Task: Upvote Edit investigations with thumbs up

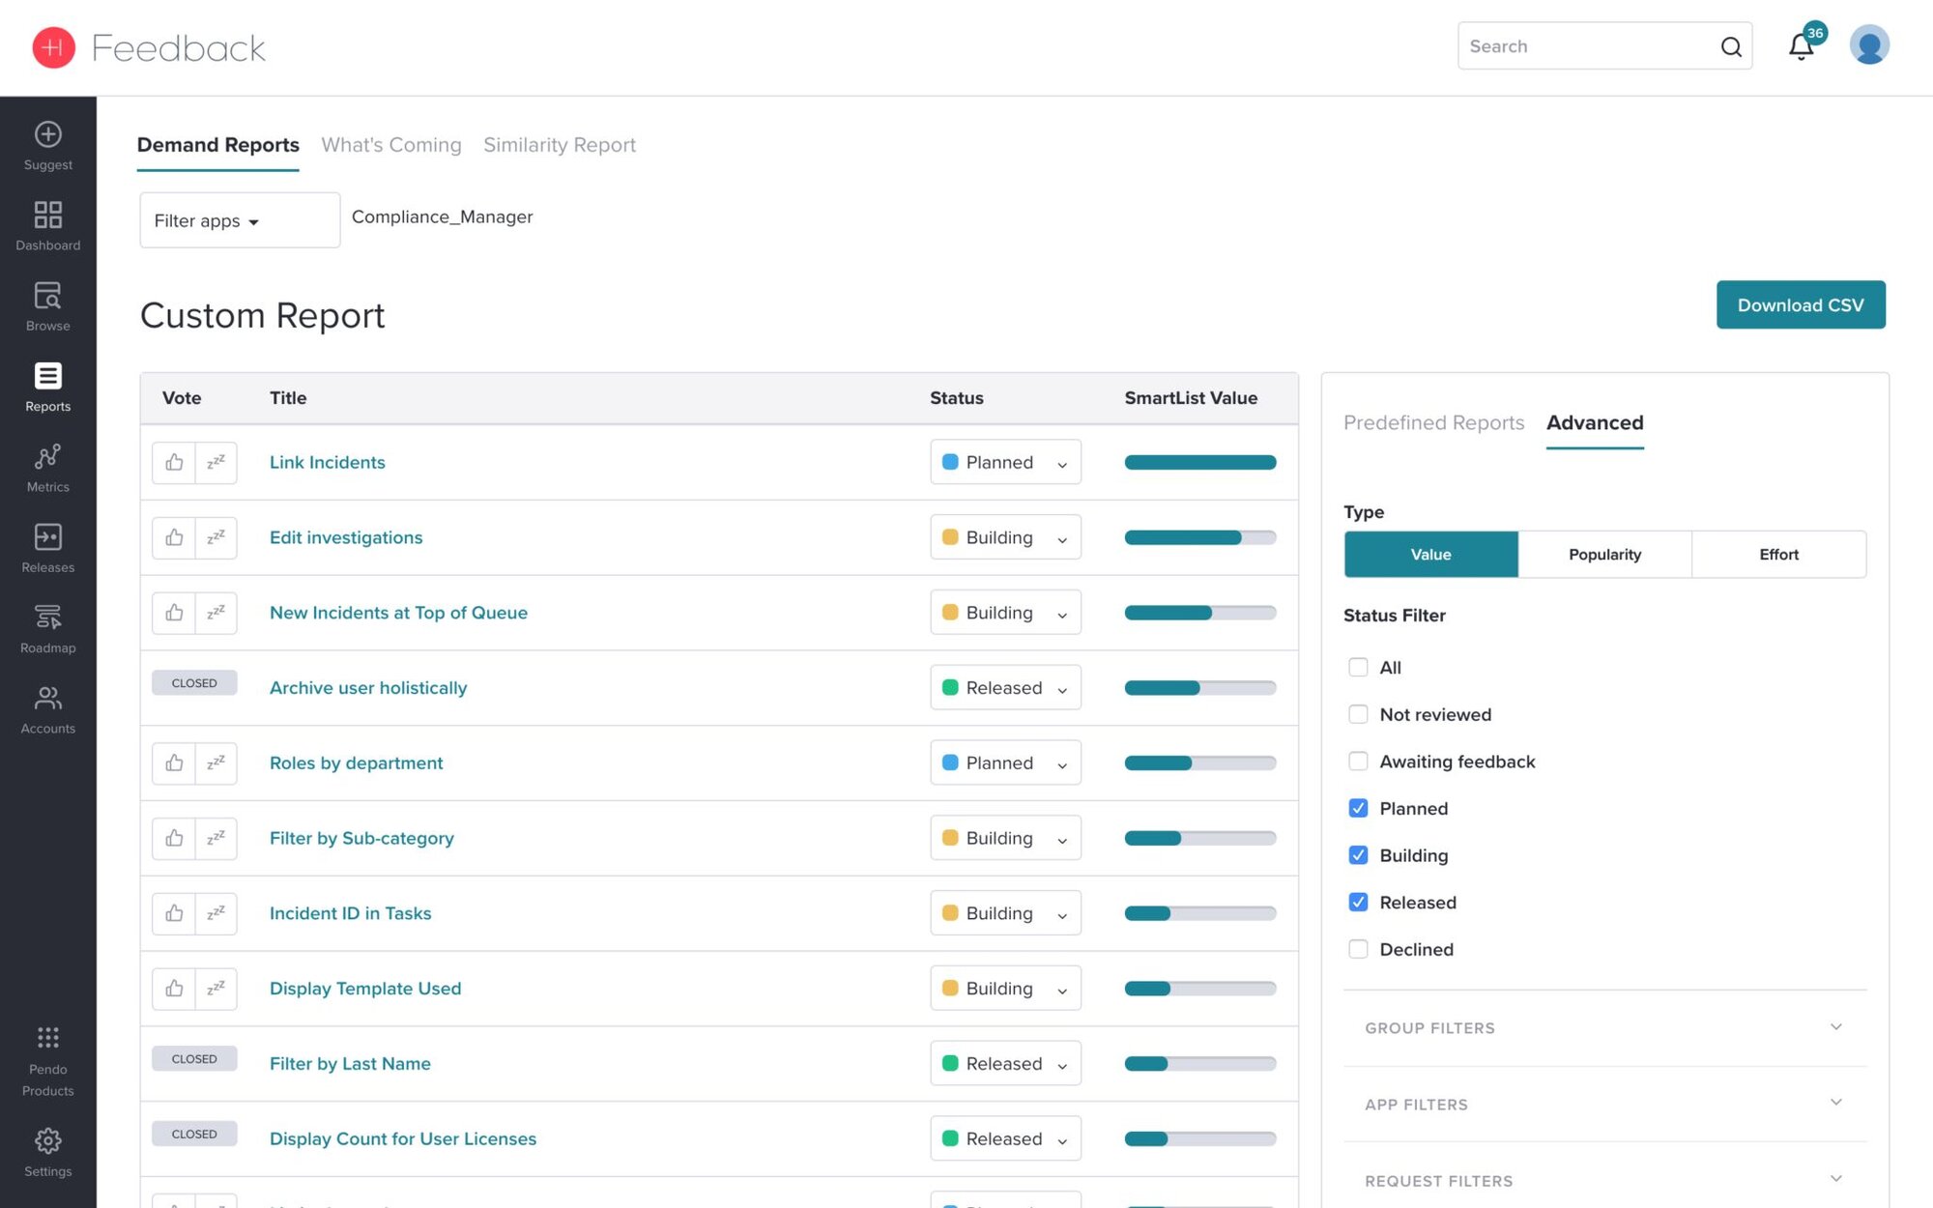Action: (174, 537)
